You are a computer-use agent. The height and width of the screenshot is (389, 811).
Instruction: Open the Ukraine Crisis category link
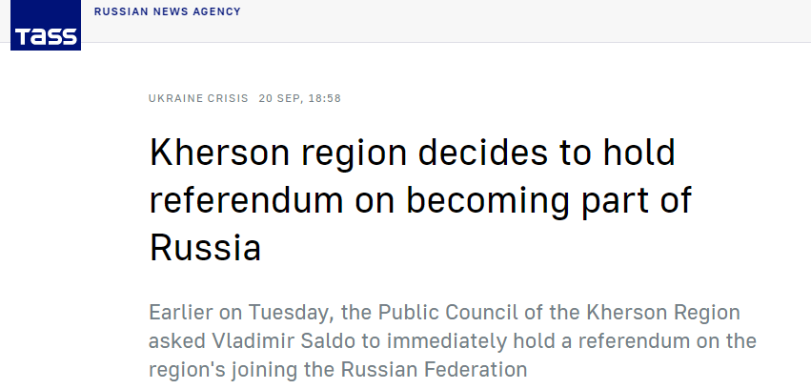pos(198,98)
